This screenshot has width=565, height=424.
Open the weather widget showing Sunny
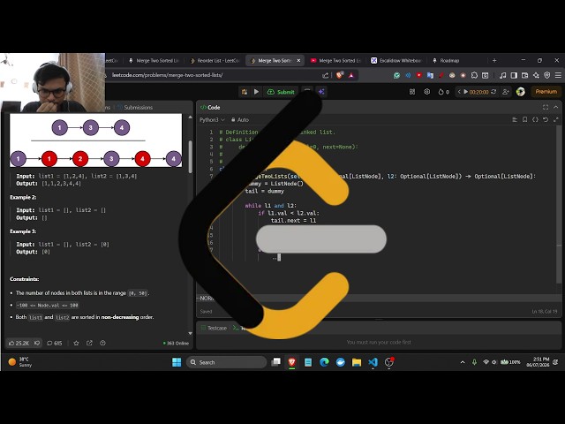(x=20, y=362)
